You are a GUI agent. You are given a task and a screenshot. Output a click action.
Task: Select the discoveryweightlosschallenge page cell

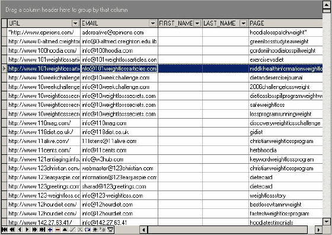tap(286, 123)
